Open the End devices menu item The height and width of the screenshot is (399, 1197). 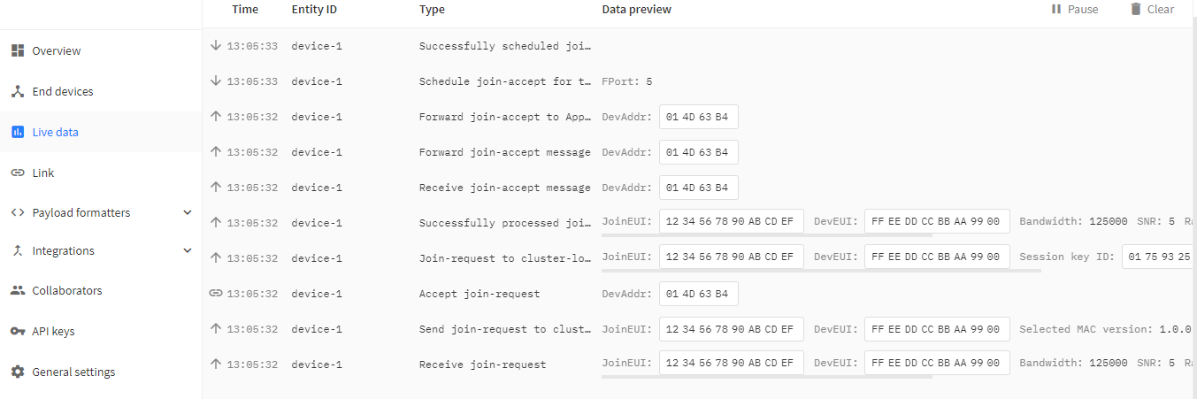pos(62,92)
